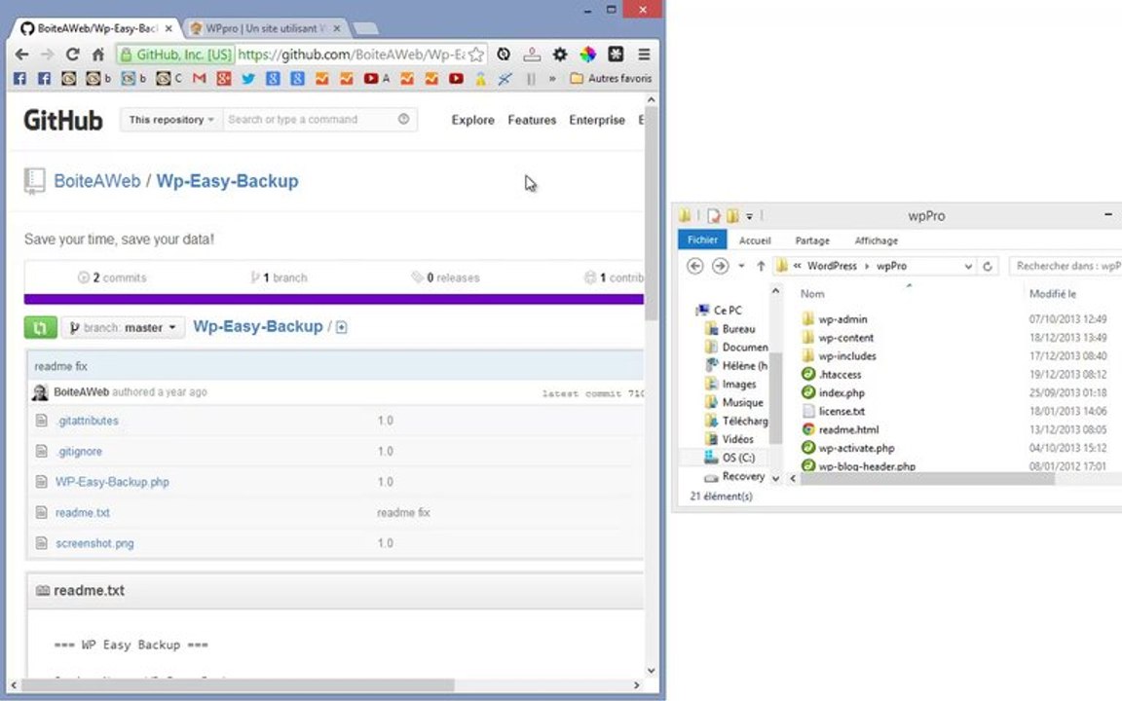Click the help icon in GitHub search box
The width and height of the screenshot is (1122, 701).
click(x=403, y=120)
